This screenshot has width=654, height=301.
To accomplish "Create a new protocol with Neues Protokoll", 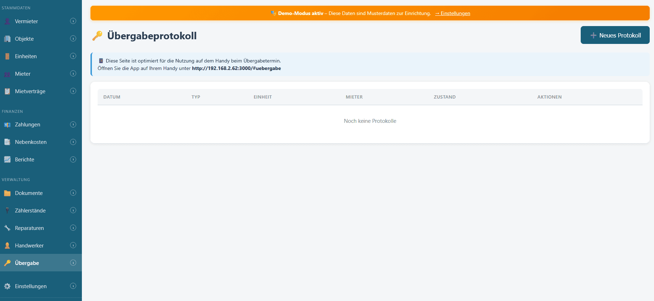I will coord(615,35).
